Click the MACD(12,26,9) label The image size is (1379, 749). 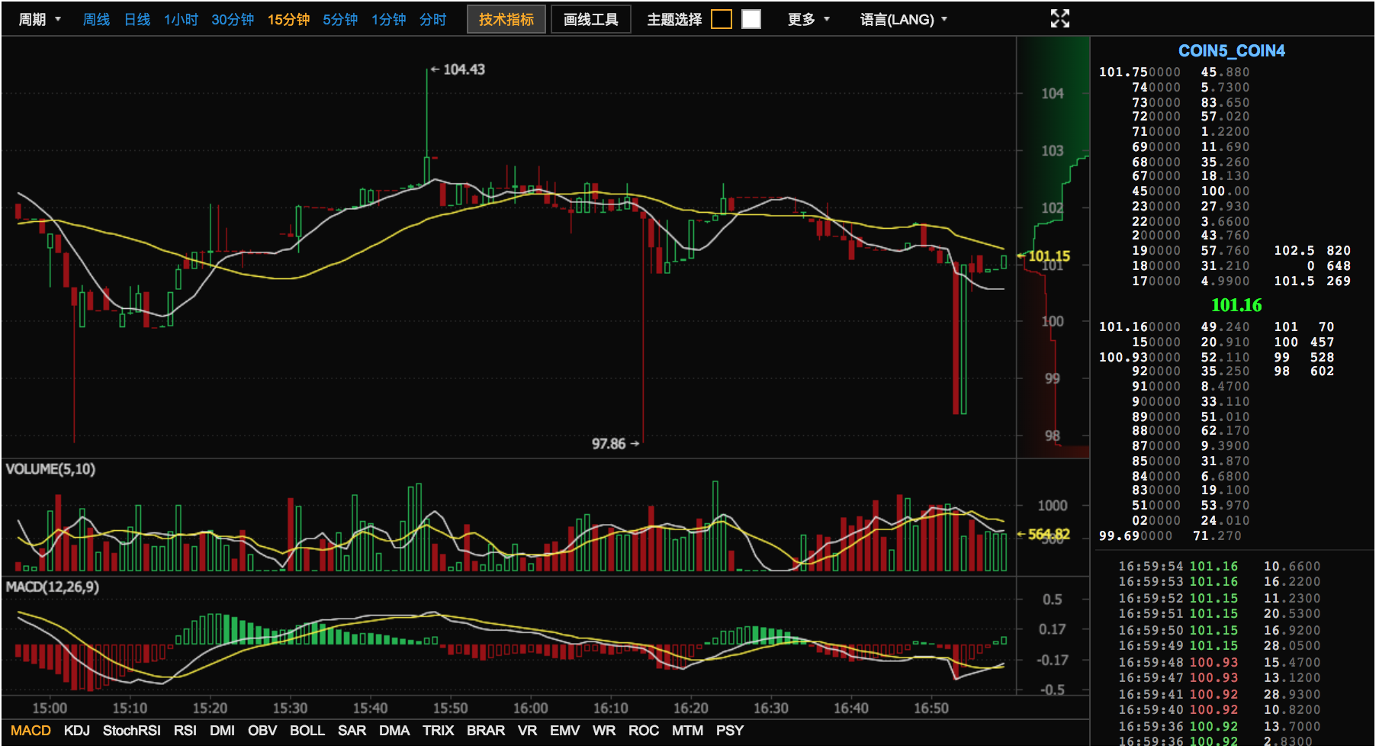click(x=53, y=587)
